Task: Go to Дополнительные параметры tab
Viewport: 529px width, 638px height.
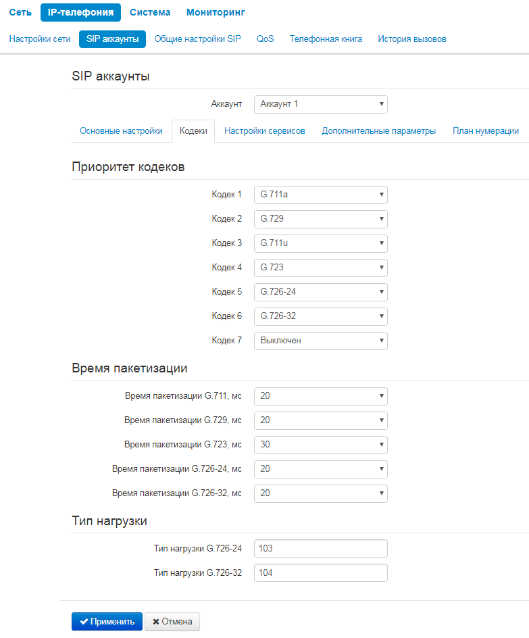Action: tap(378, 131)
